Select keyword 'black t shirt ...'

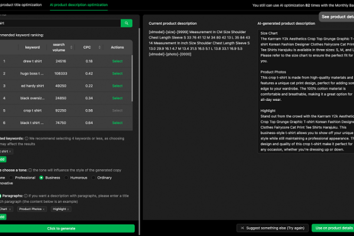tap(117, 123)
